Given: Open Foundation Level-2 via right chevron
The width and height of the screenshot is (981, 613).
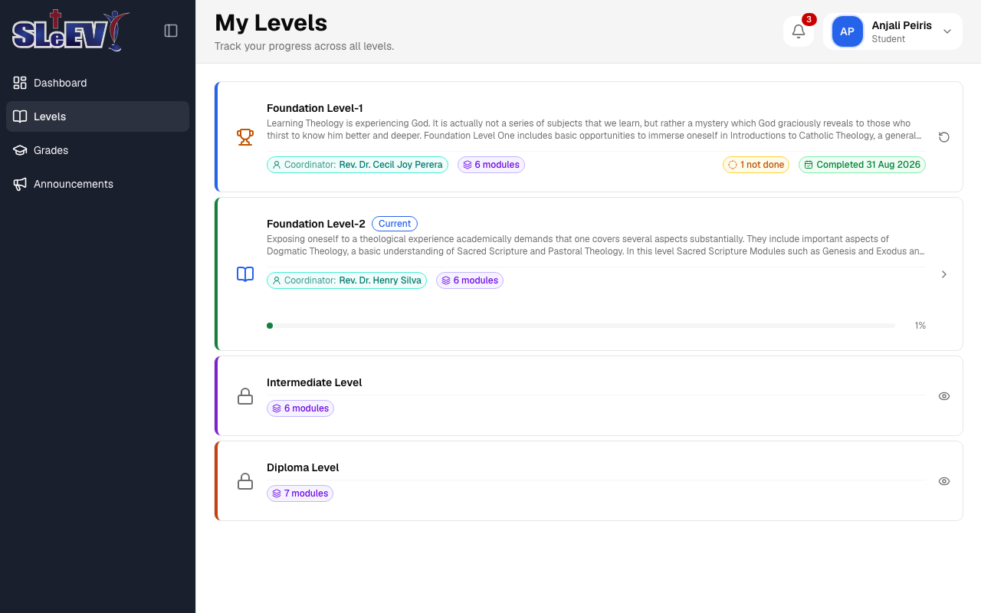Looking at the screenshot, I should pos(944,274).
